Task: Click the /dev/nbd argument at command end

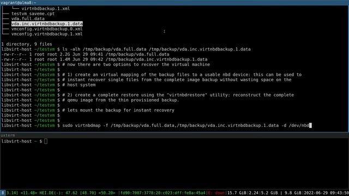Action: 299,126
